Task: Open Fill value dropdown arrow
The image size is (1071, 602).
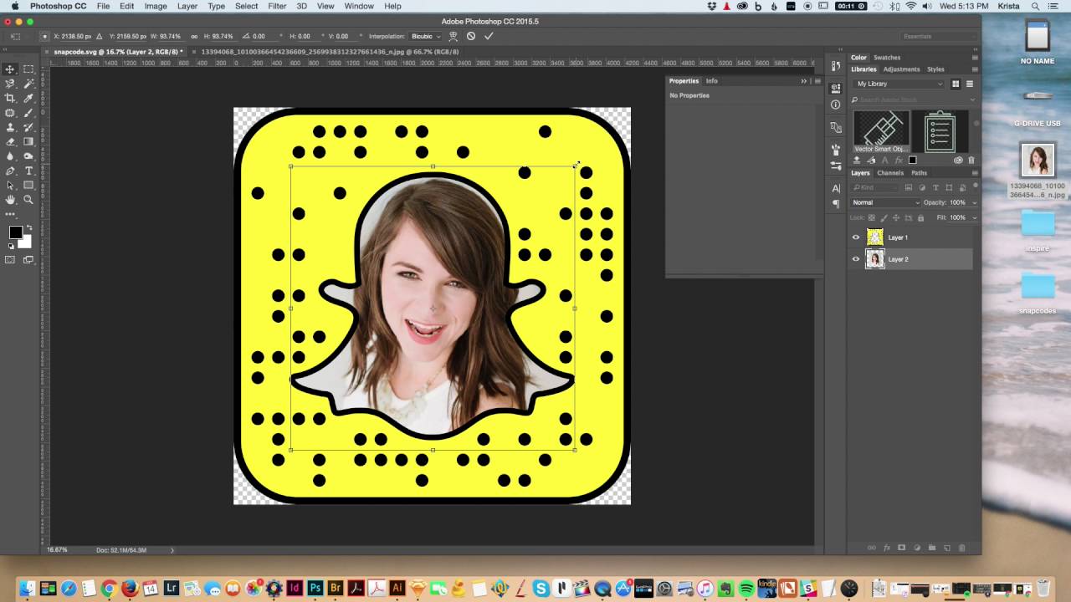Action: click(975, 217)
